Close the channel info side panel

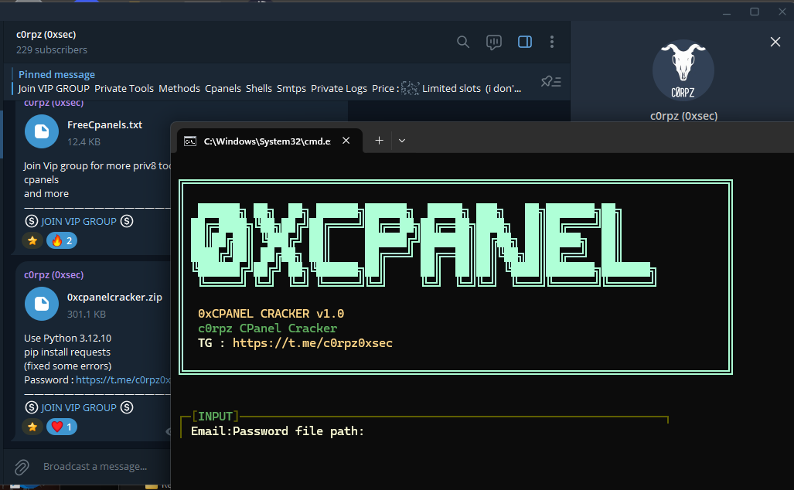coord(775,42)
